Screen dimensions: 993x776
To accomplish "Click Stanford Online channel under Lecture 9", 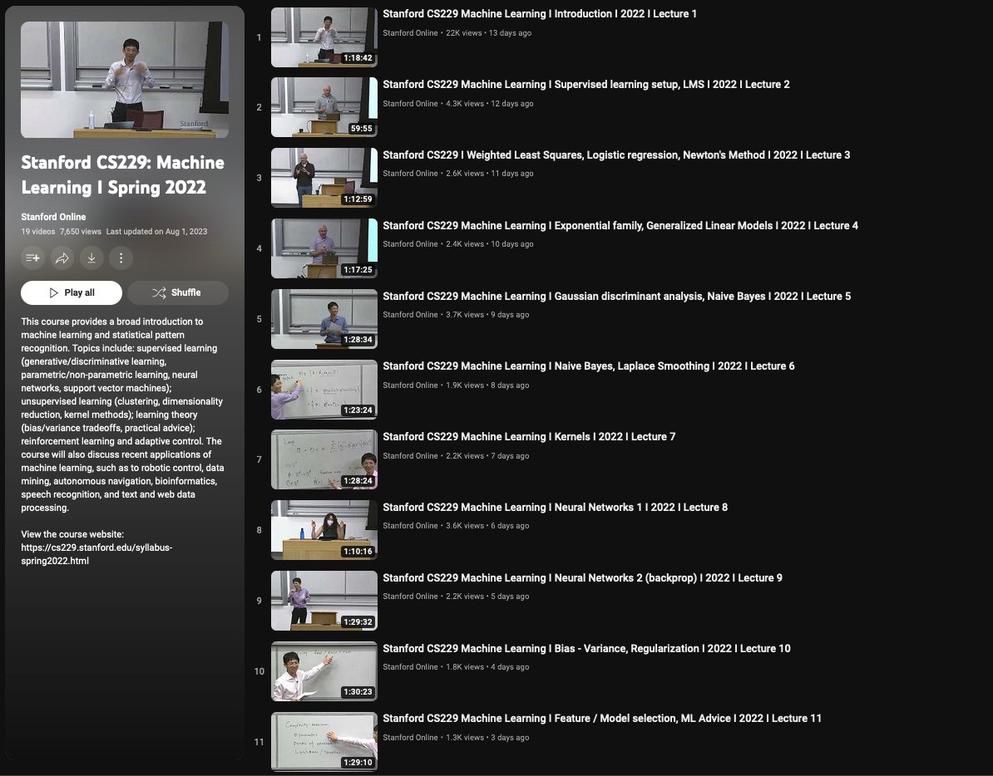I will click(410, 597).
